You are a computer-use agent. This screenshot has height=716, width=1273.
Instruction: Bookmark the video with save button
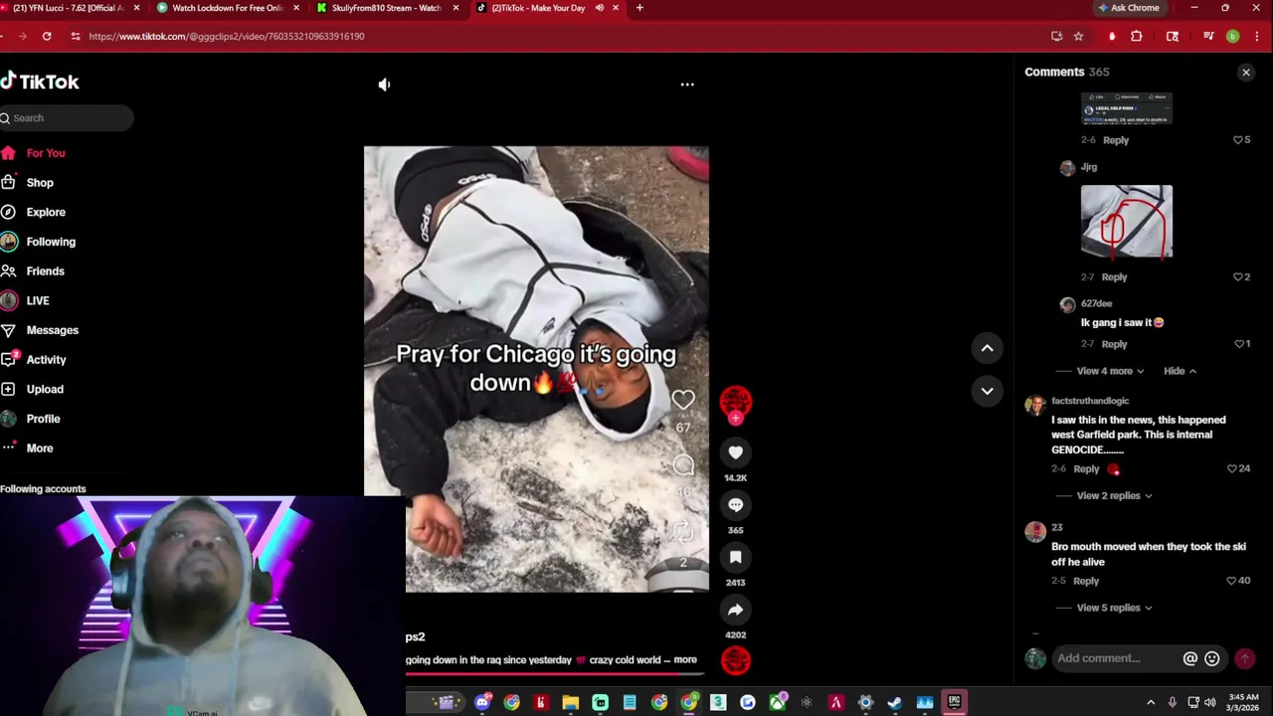tap(736, 558)
